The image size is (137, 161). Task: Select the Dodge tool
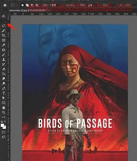3,84
